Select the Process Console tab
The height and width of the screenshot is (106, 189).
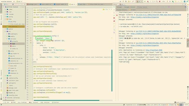click(142, 7)
